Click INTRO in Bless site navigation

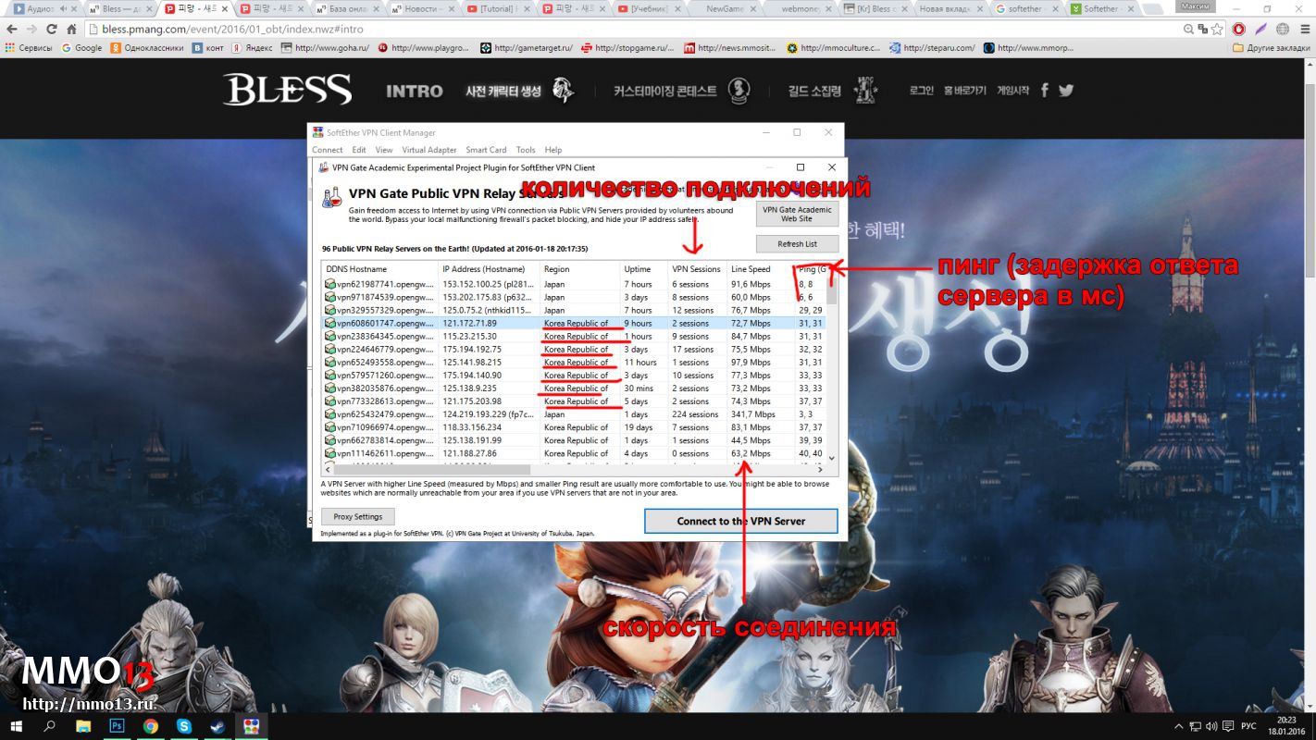click(414, 91)
